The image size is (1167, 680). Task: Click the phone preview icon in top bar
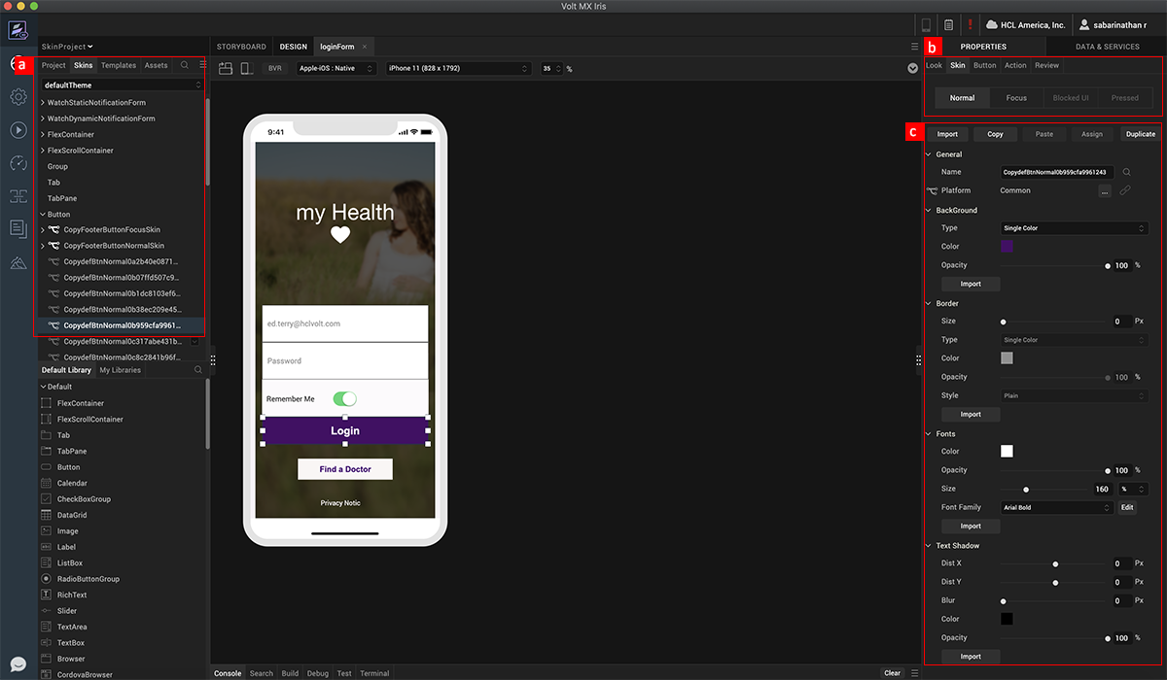[926, 24]
